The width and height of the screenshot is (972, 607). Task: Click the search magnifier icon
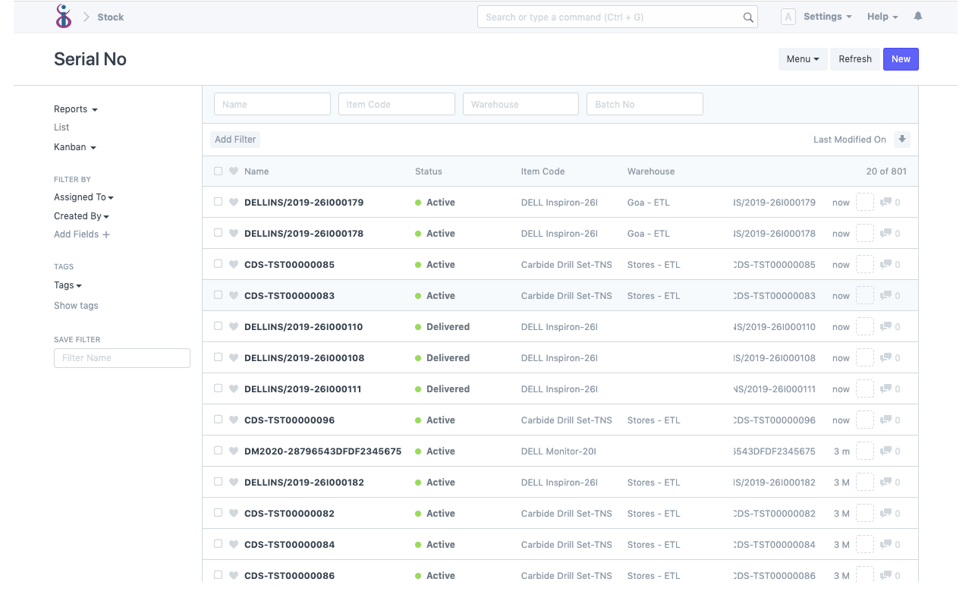tap(748, 17)
